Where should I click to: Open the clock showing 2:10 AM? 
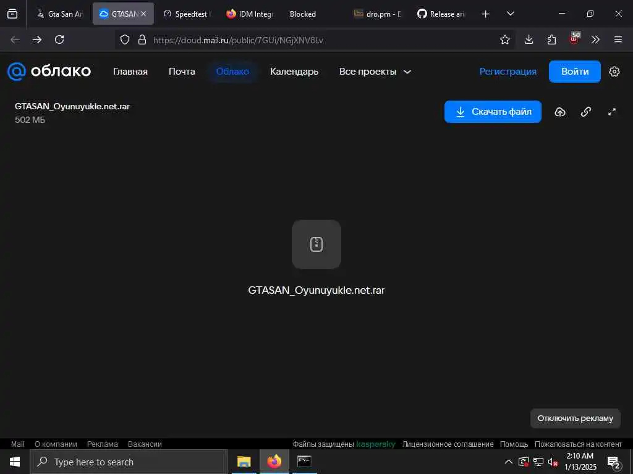580,462
